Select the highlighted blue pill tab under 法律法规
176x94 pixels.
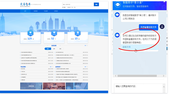pos(48,49)
